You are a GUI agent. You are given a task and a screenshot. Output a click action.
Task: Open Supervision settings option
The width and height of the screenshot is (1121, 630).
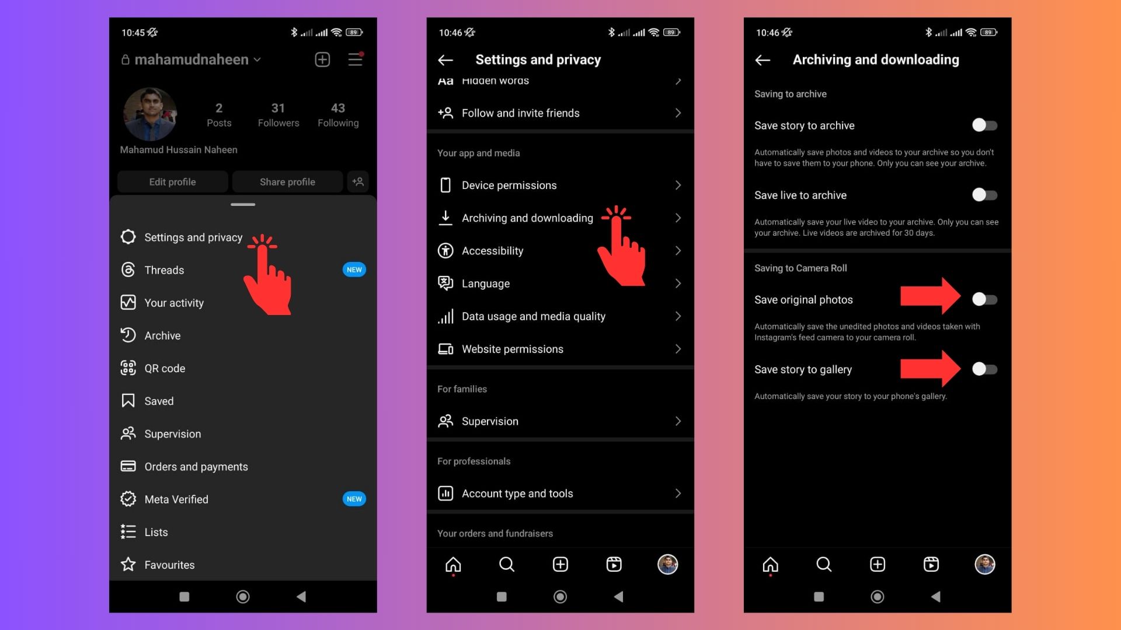coord(560,420)
